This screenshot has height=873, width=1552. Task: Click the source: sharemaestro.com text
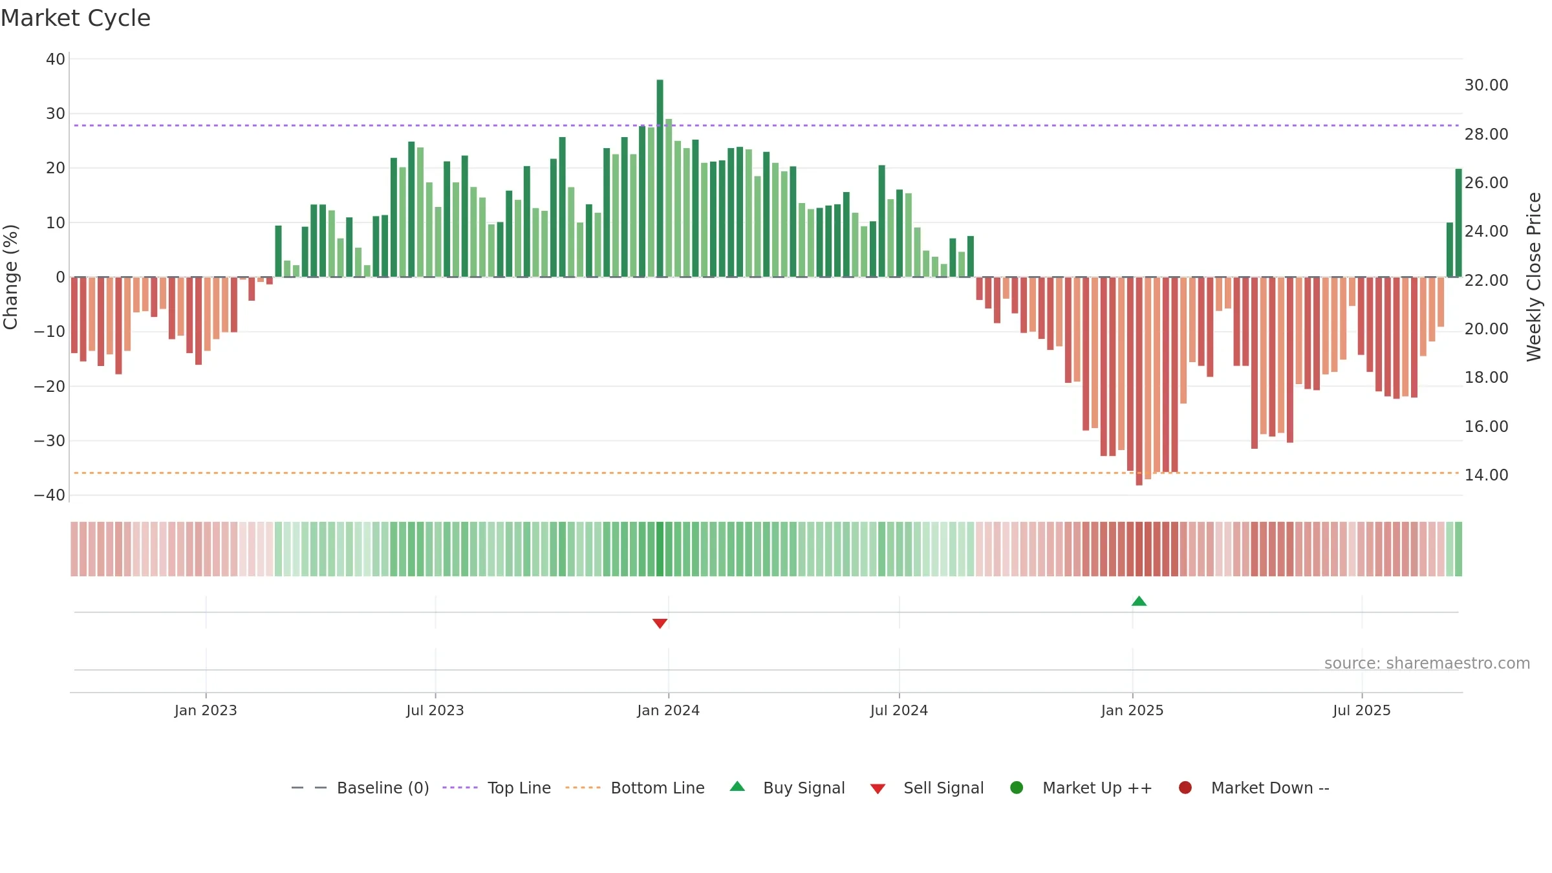[1427, 663]
